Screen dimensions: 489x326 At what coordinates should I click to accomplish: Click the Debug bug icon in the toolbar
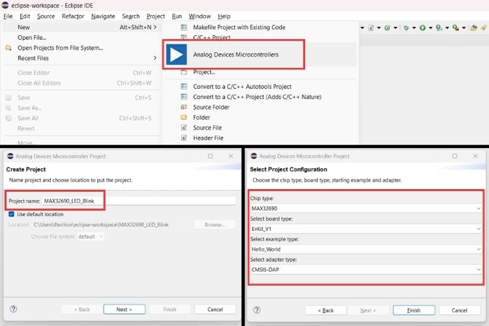tap(406, 28)
